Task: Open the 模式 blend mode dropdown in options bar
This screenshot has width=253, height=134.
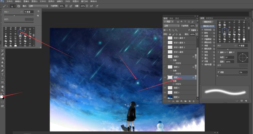Action: point(38,6)
